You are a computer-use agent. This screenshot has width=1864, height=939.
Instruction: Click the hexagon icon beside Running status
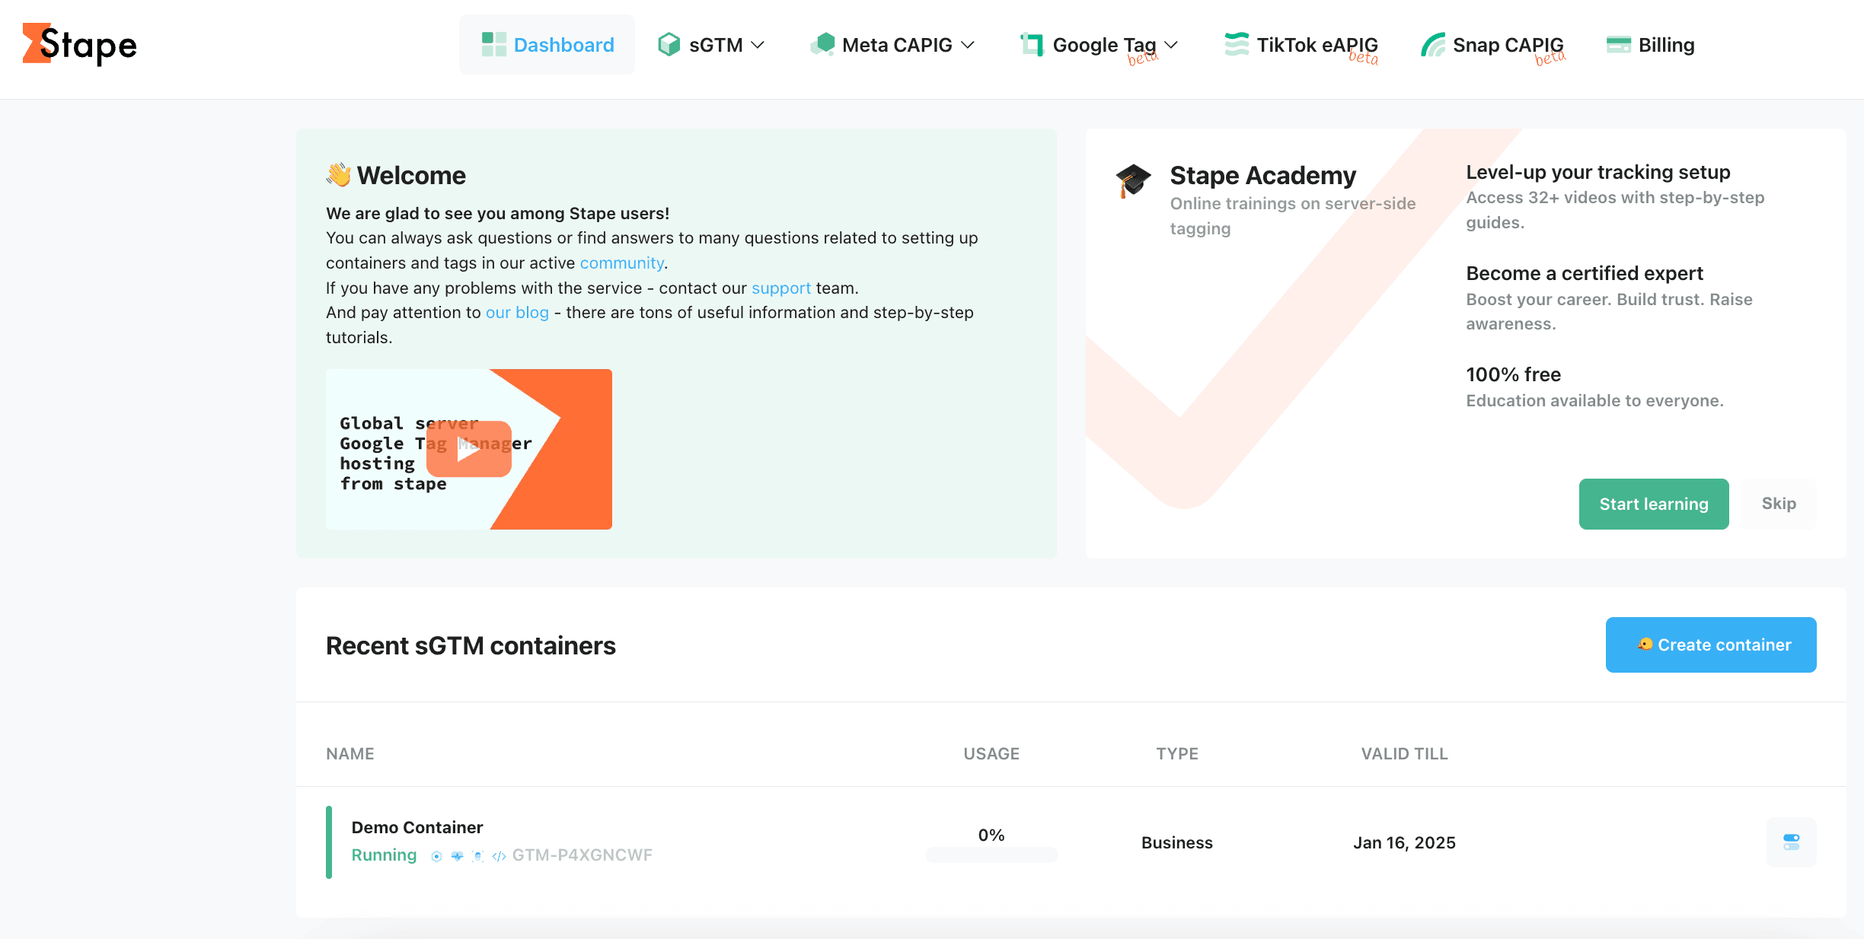pyautogui.click(x=436, y=856)
